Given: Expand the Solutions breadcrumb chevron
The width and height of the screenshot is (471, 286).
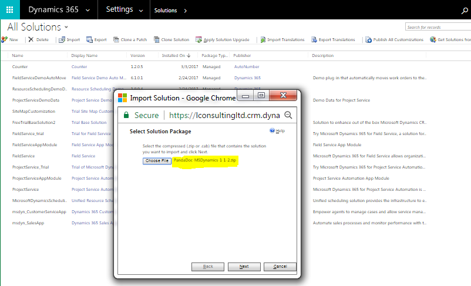Looking at the screenshot, I should click(186, 11).
